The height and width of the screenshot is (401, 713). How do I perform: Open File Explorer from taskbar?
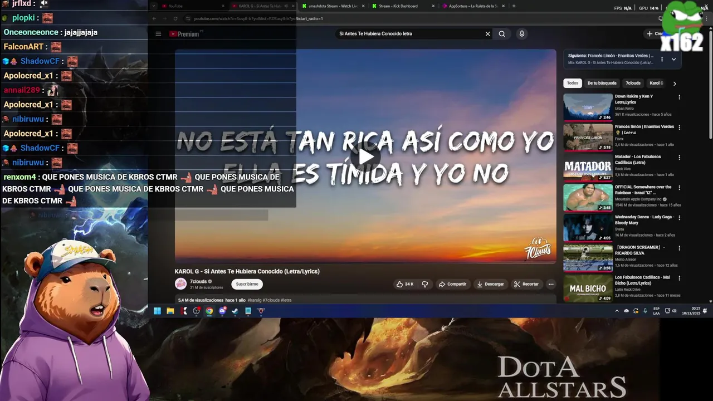pos(170,311)
